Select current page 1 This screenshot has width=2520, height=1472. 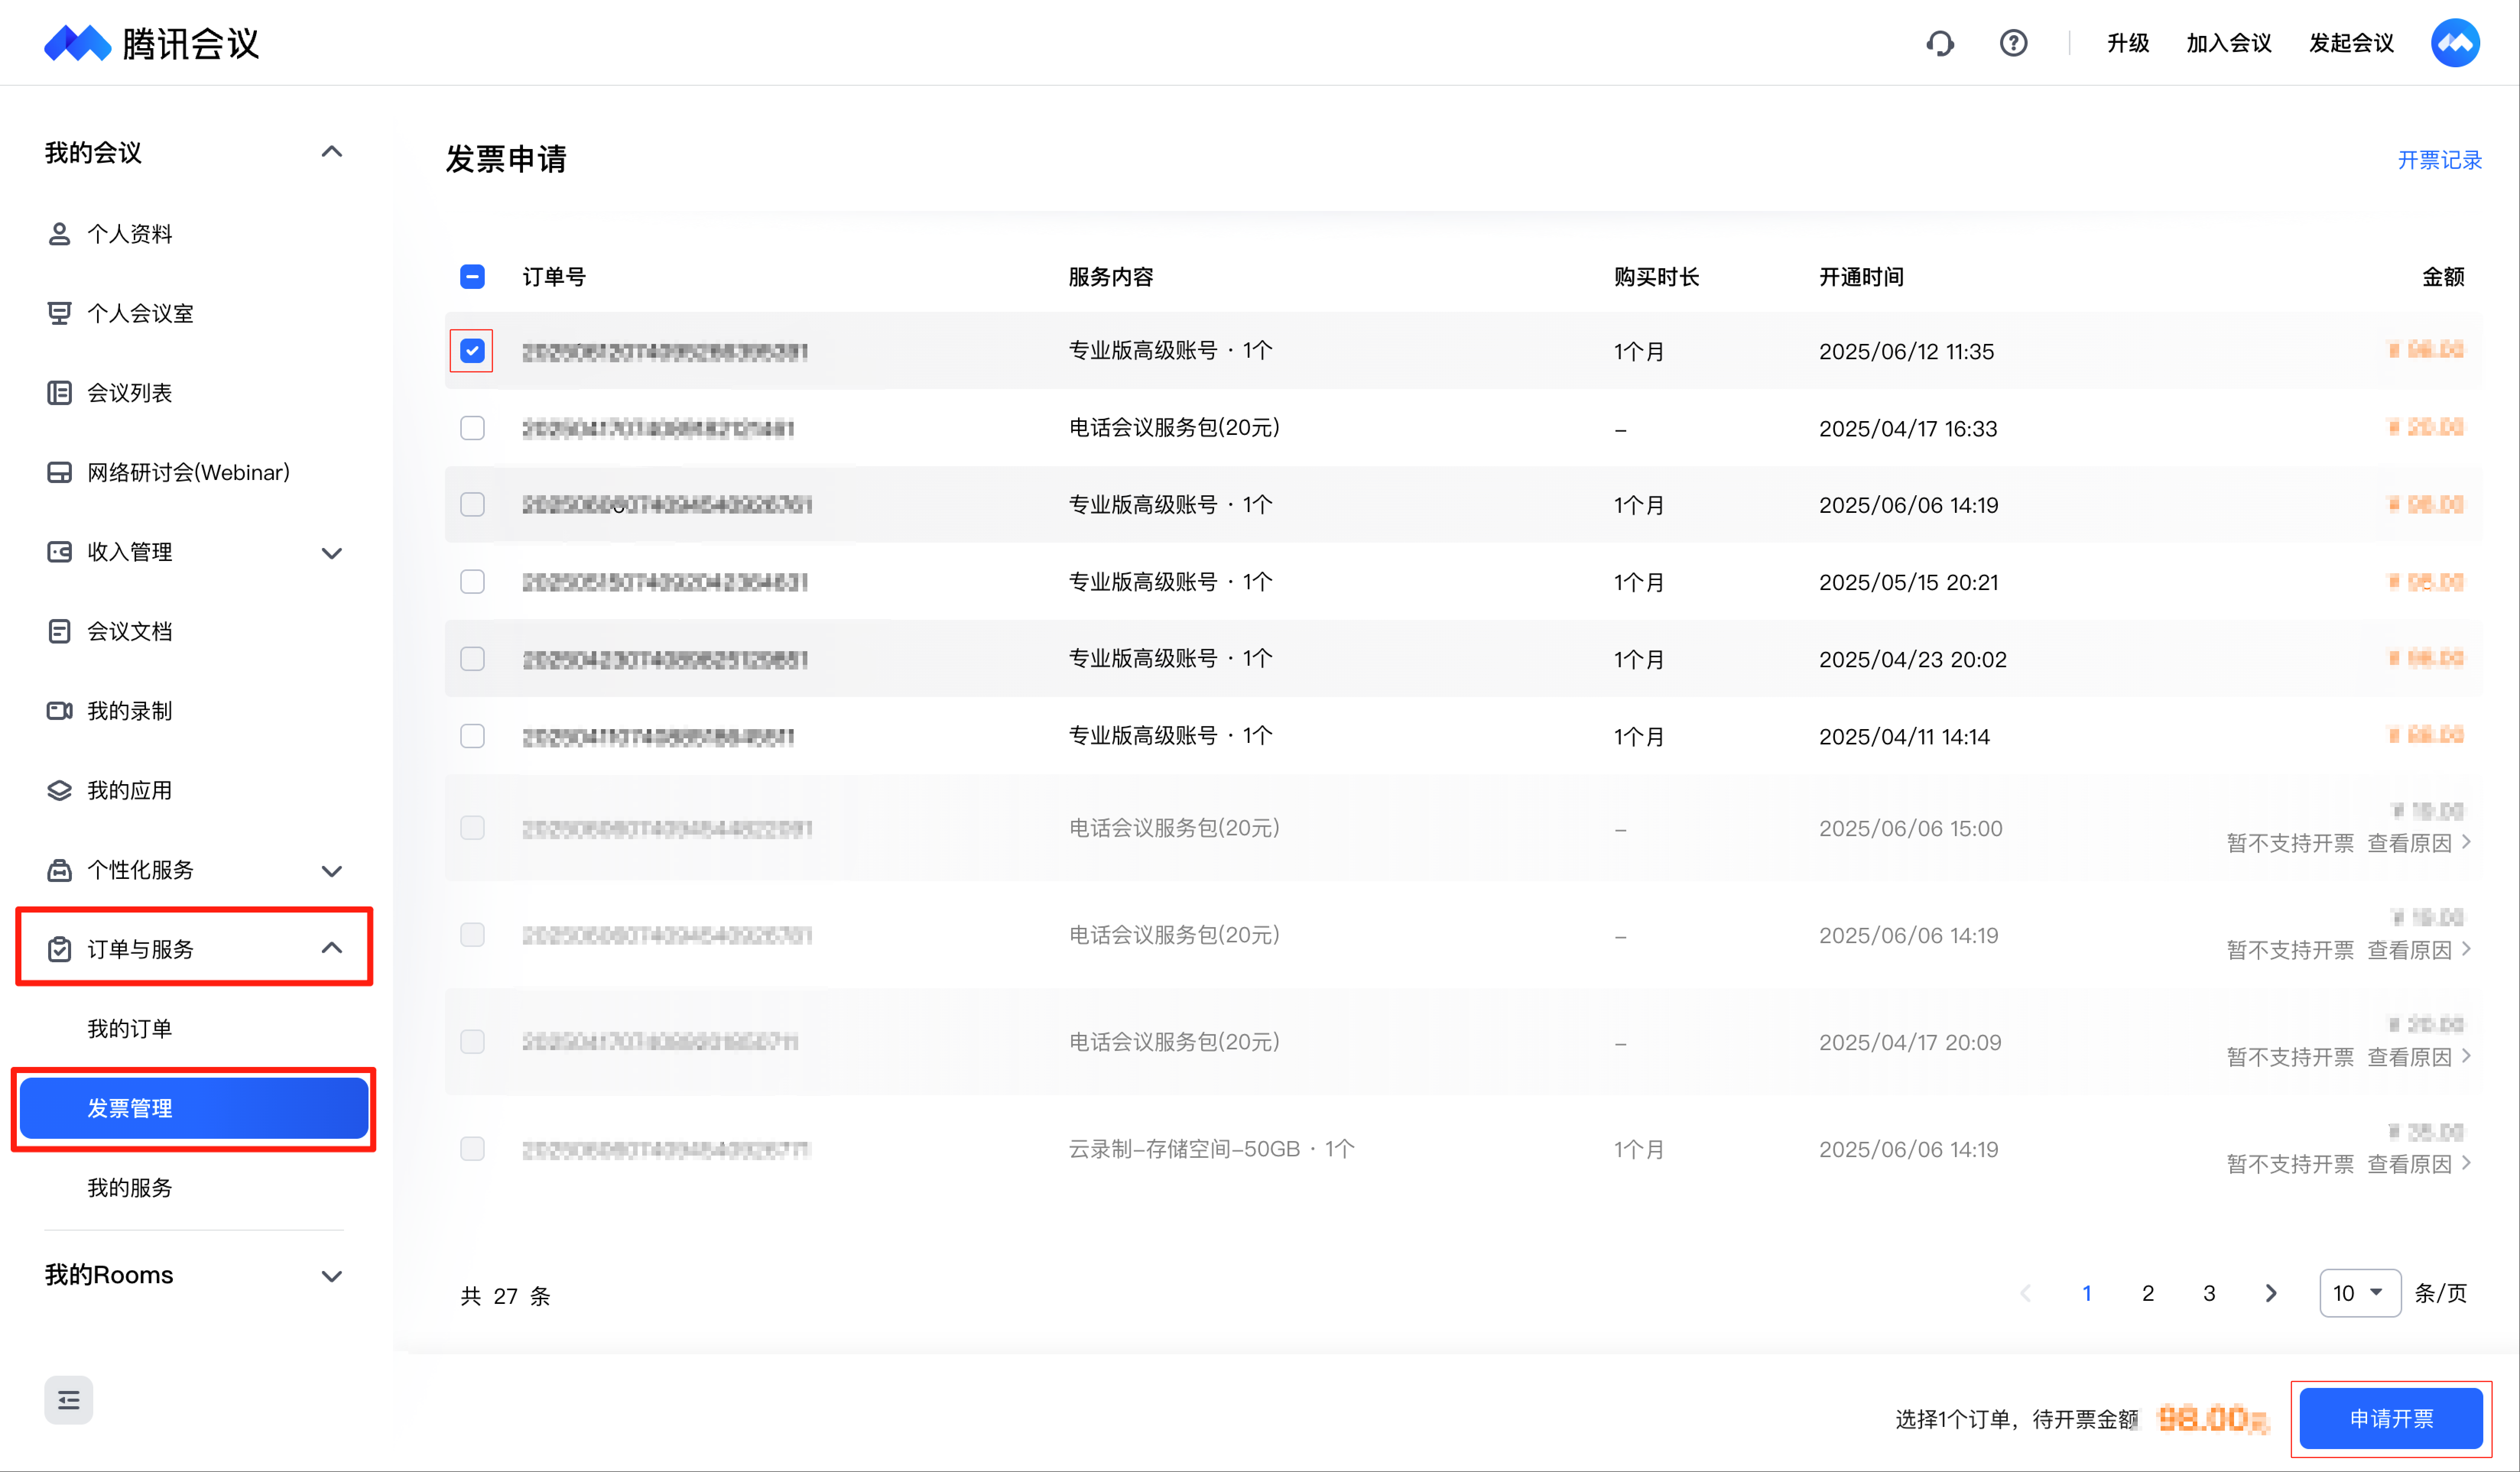pyautogui.click(x=2087, y=1293)
